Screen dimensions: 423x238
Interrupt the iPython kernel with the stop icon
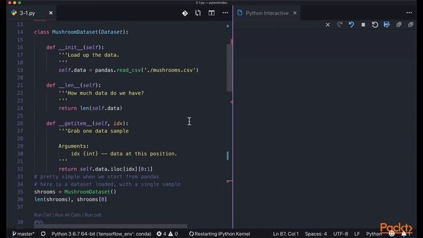coord(363,25)
